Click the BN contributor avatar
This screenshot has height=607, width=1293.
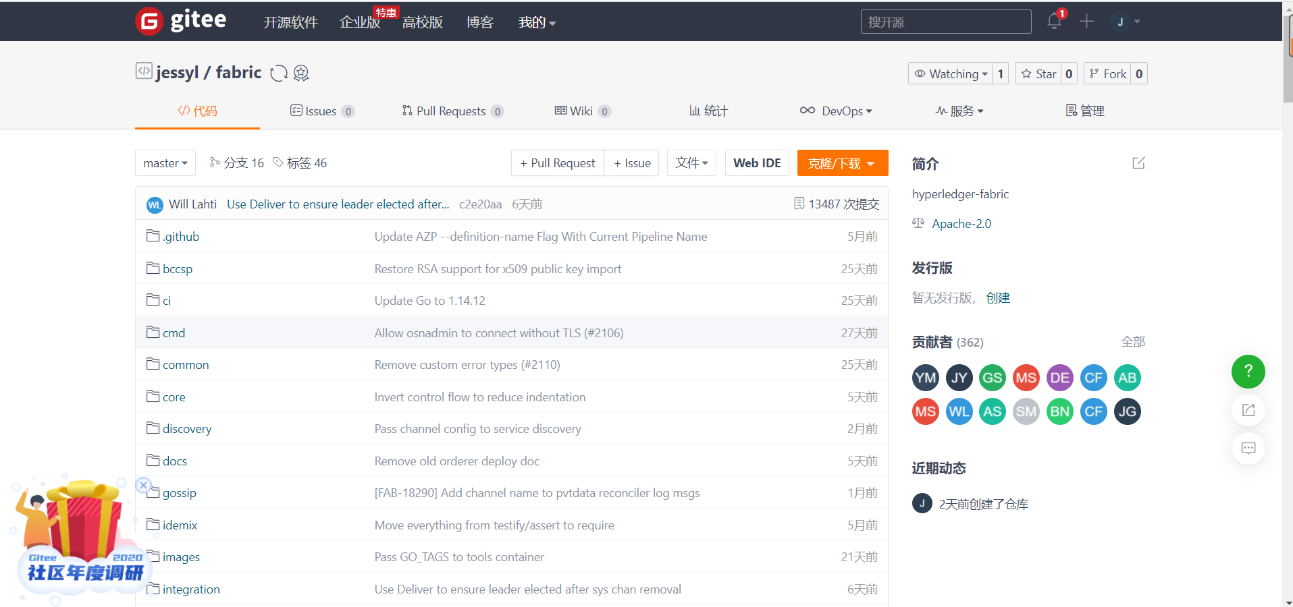click(x=1060, y=411)
